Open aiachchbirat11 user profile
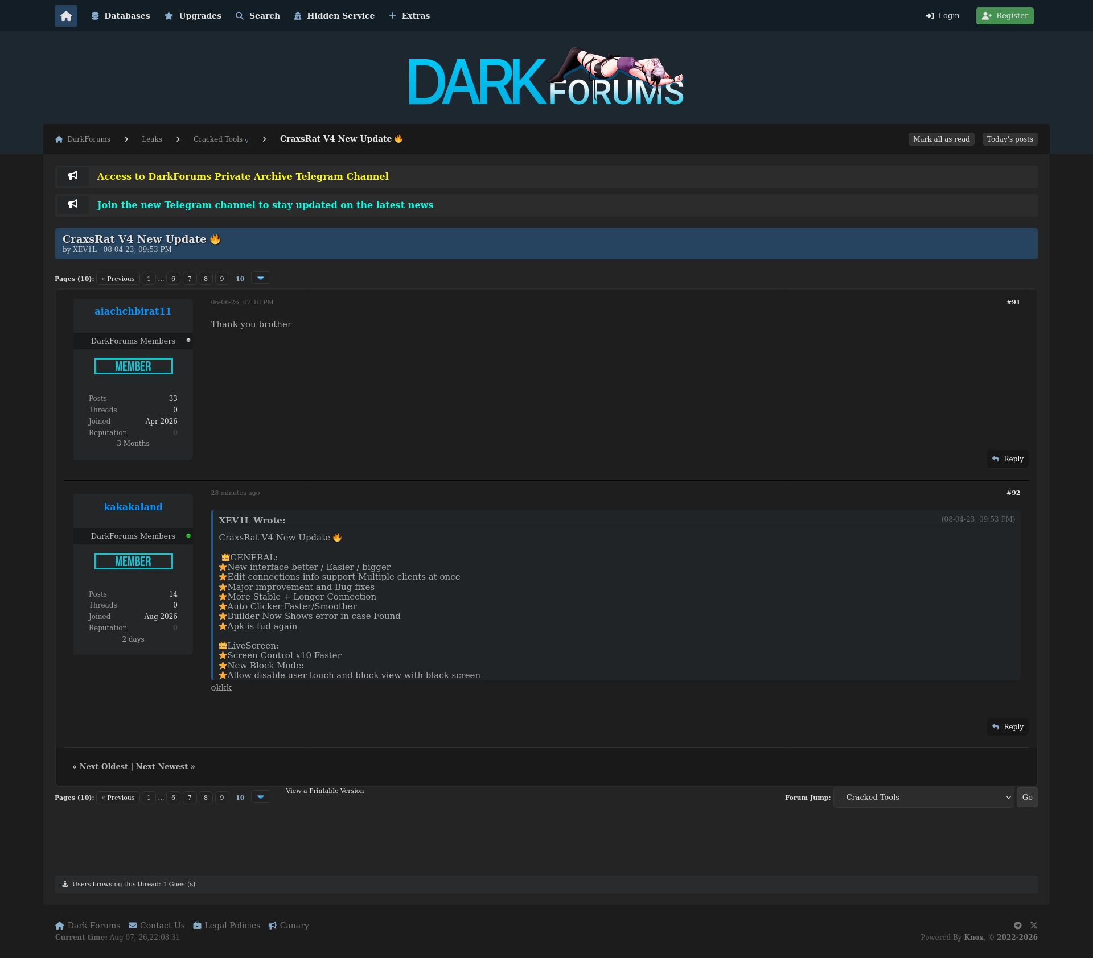 click(133, 311)
